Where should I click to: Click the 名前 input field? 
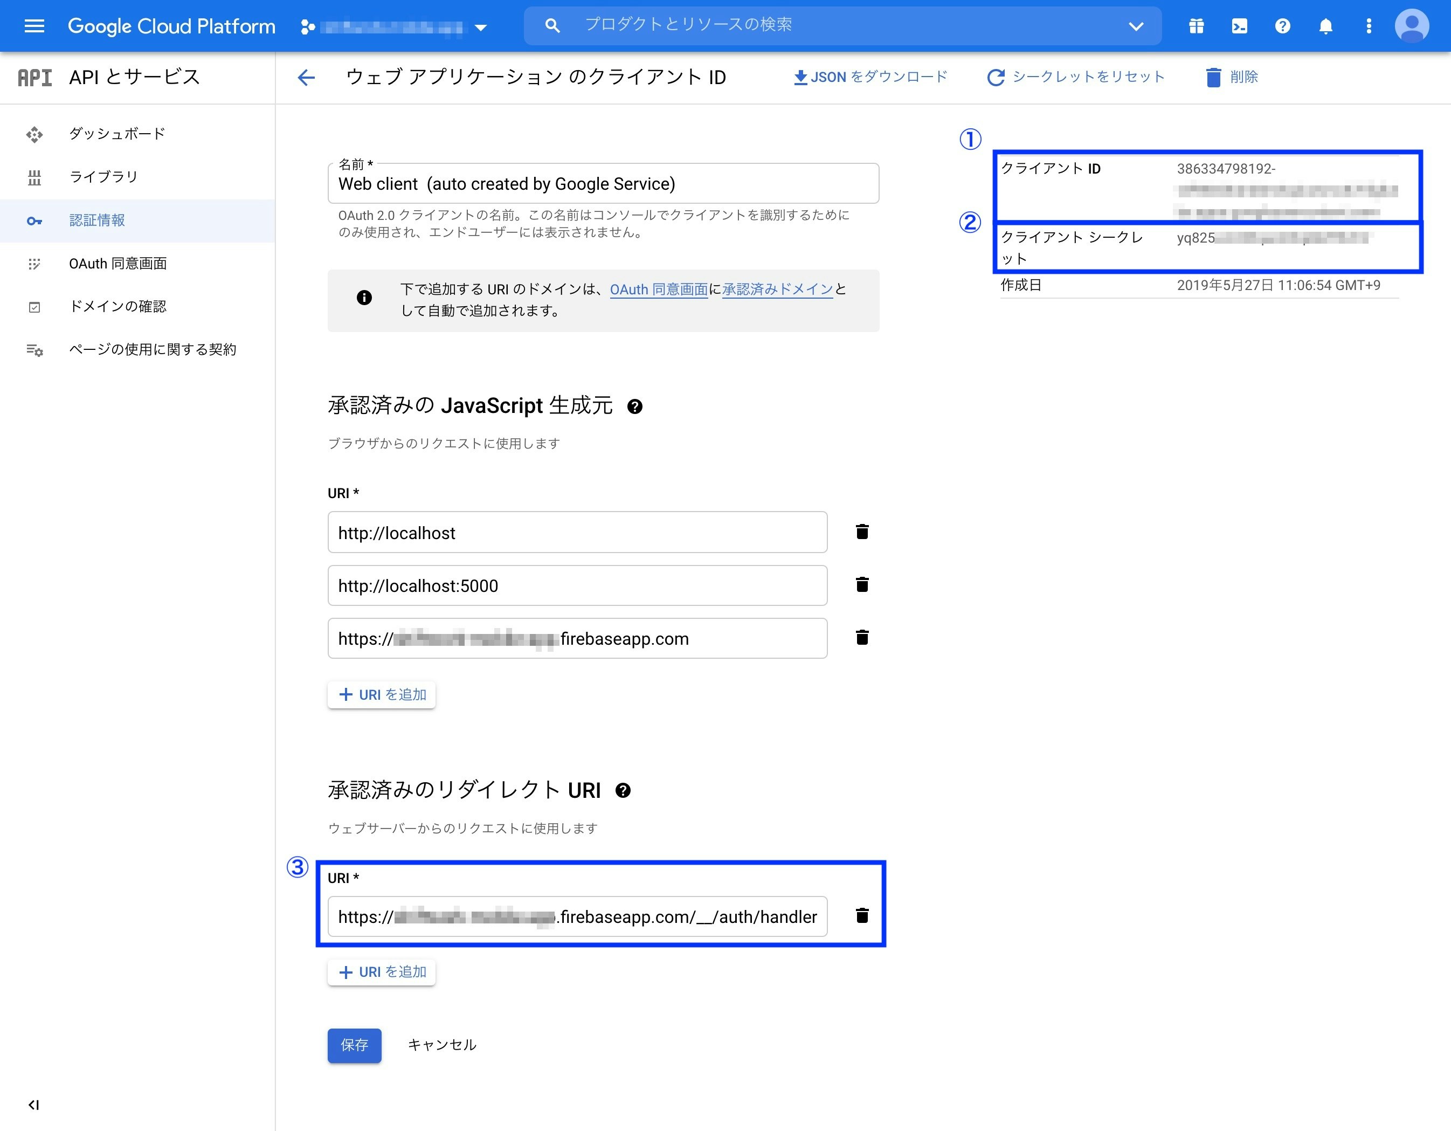[x=602, y=184]
